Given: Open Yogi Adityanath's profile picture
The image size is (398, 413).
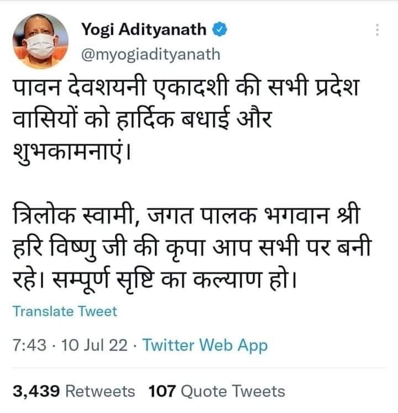Looking at the screenshot, I should pos(40,41).
